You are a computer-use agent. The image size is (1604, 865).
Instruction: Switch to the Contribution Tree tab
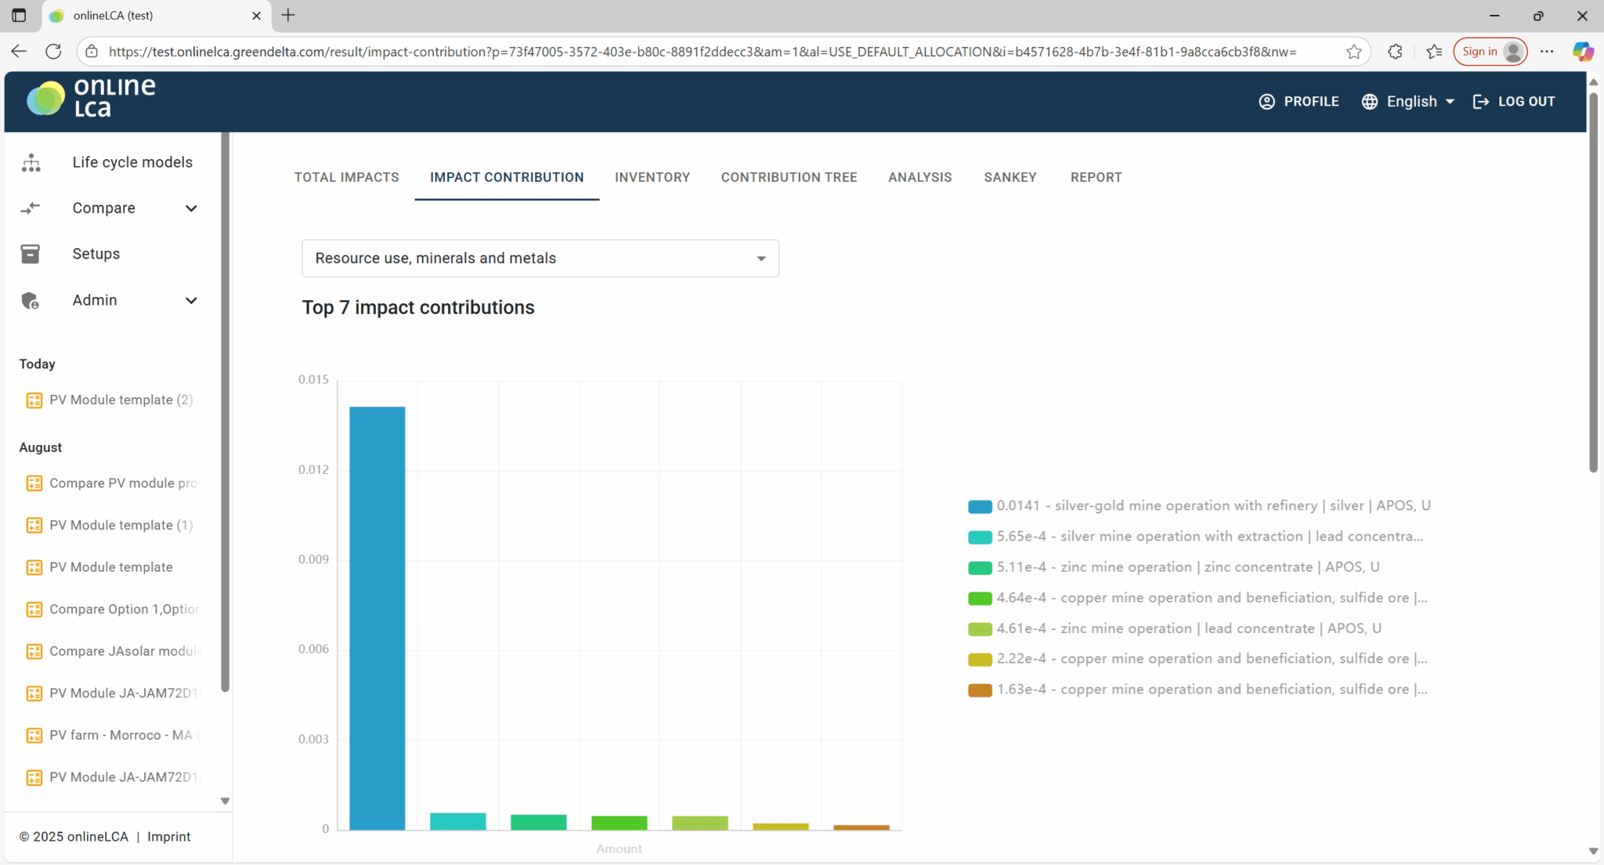(x=789, y=178)
